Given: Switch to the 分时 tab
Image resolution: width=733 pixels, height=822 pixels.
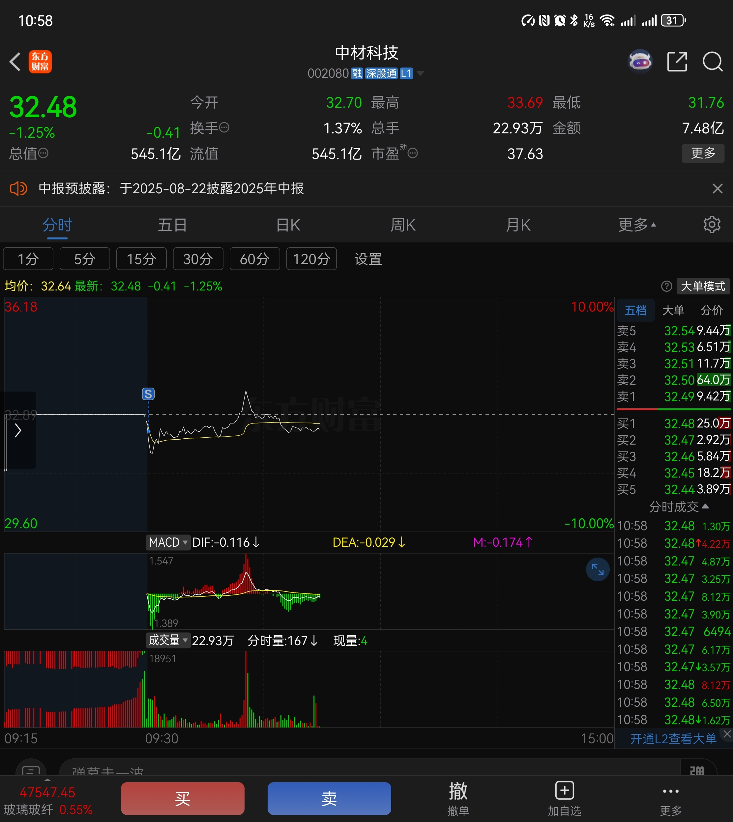Looking at the screenshot, I should point(57,225).
